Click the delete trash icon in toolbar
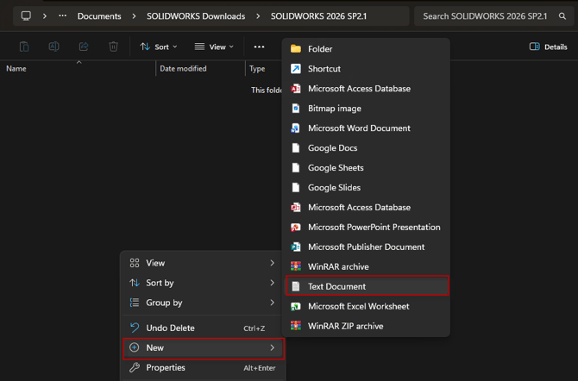The height and width of the screenshot is (381, 578). pos(113,47)
